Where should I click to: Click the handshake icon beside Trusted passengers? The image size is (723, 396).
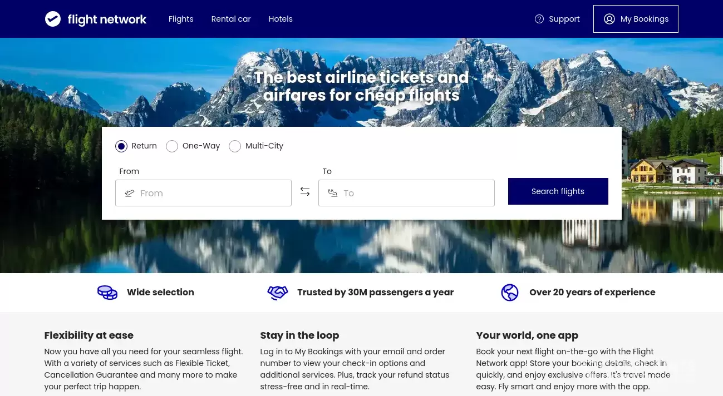(278, 293)
